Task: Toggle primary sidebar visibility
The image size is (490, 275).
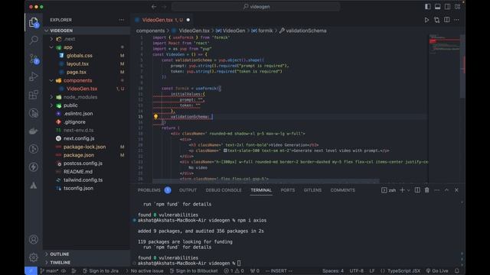Action: [427, 7]
